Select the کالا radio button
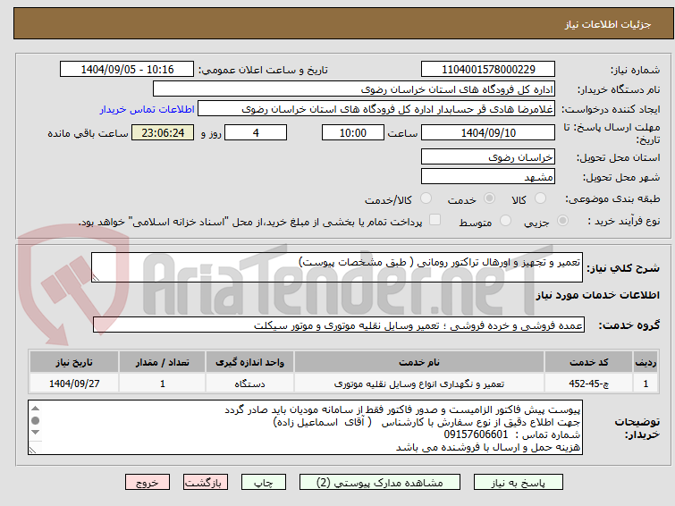The image size is (675, 506). coord(540,198)
